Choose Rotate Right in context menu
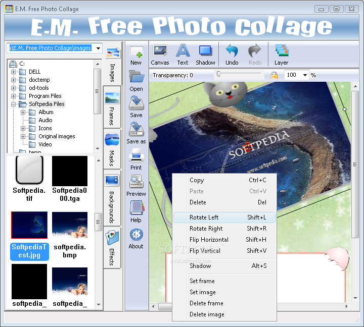 (224, 229)
